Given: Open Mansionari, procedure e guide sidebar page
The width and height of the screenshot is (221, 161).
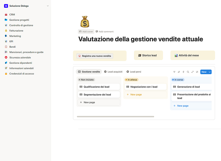Looking at the screenshot, I should click(x=26, y=52).
